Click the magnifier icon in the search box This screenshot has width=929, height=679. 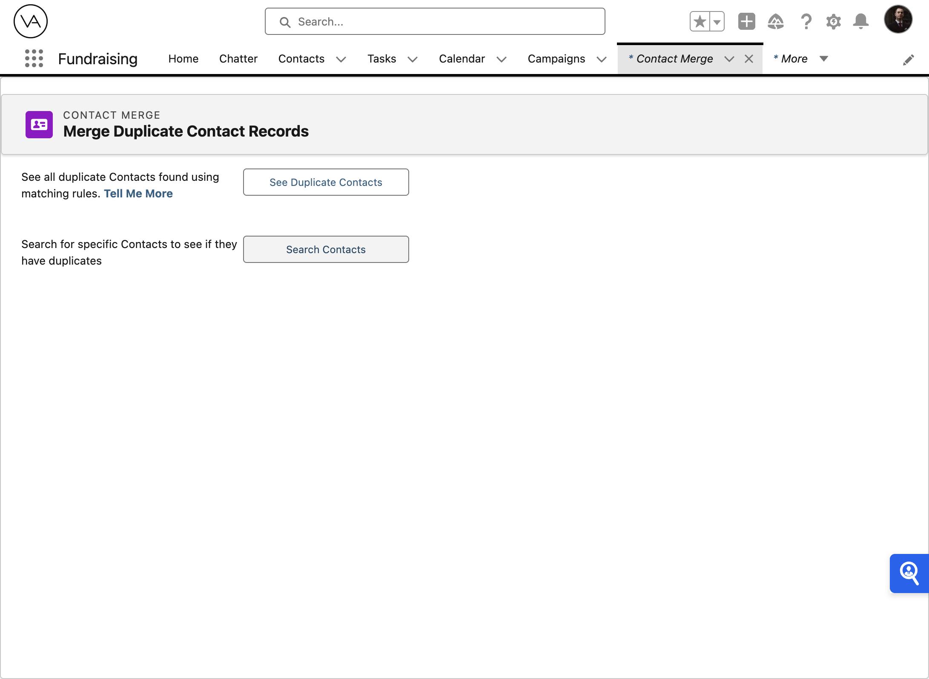(285, 22)
